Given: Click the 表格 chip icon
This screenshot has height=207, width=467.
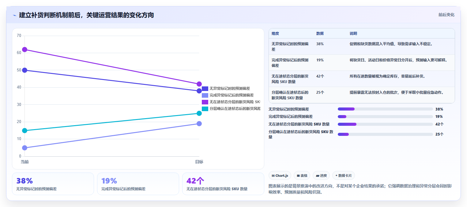Looking at the screenshot, I should (x=298, y=176).
